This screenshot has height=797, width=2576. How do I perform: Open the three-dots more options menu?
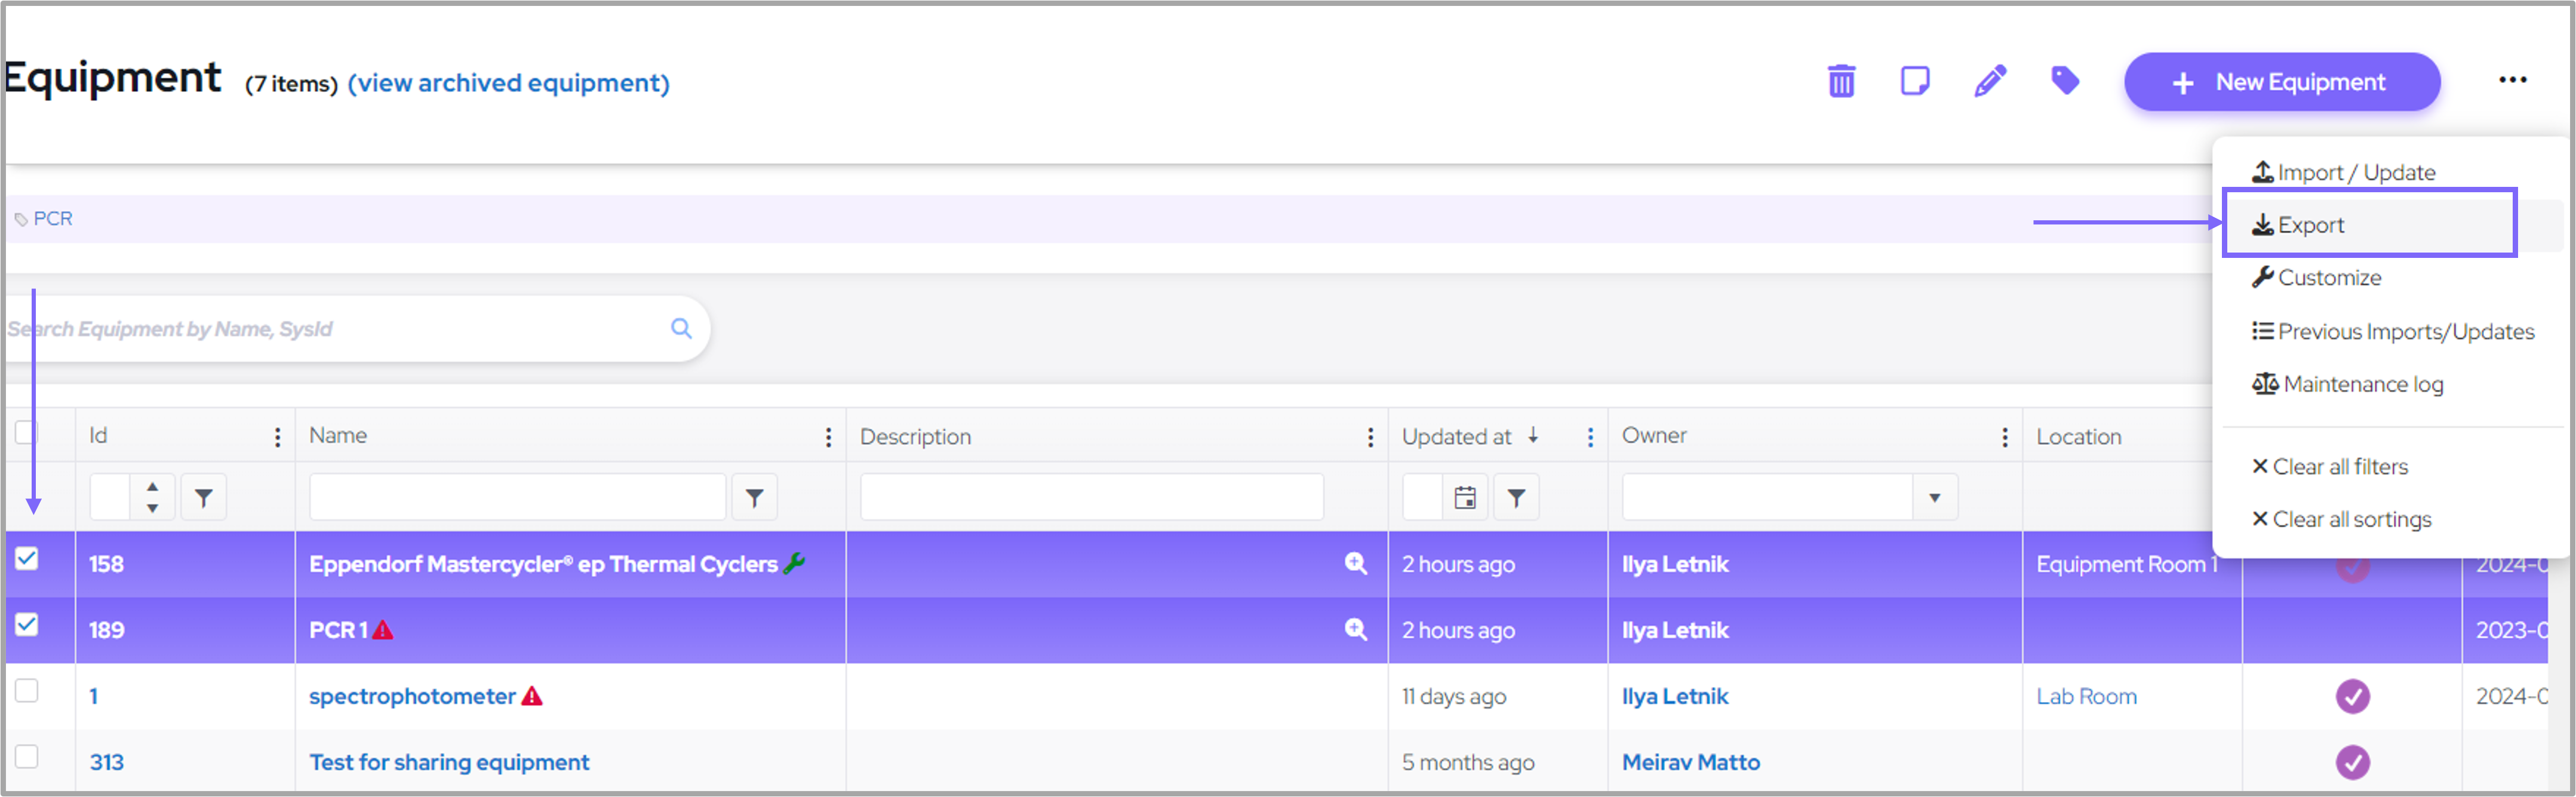coord(2512,80)
